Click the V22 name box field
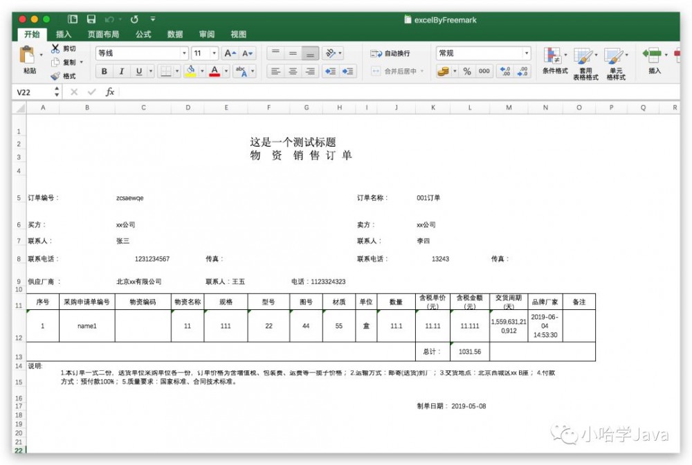The image size is (692, 465). (28, 91)
